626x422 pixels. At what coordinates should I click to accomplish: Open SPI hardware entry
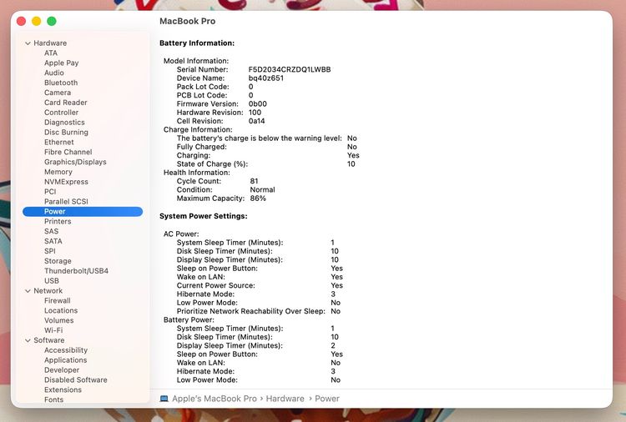point(50,251)
